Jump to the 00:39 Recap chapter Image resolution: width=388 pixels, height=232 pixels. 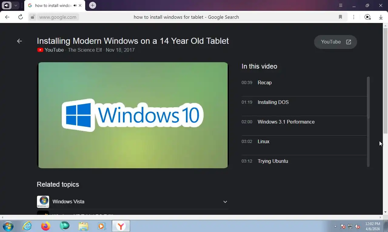(304, 82)
